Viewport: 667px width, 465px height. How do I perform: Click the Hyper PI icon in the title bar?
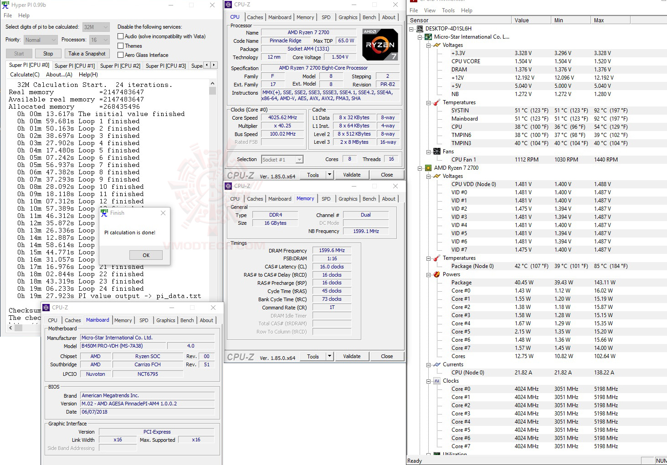(5, 5)
